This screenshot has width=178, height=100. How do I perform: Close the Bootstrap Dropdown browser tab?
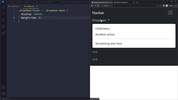pyautogui.click(x=111, y=2)
